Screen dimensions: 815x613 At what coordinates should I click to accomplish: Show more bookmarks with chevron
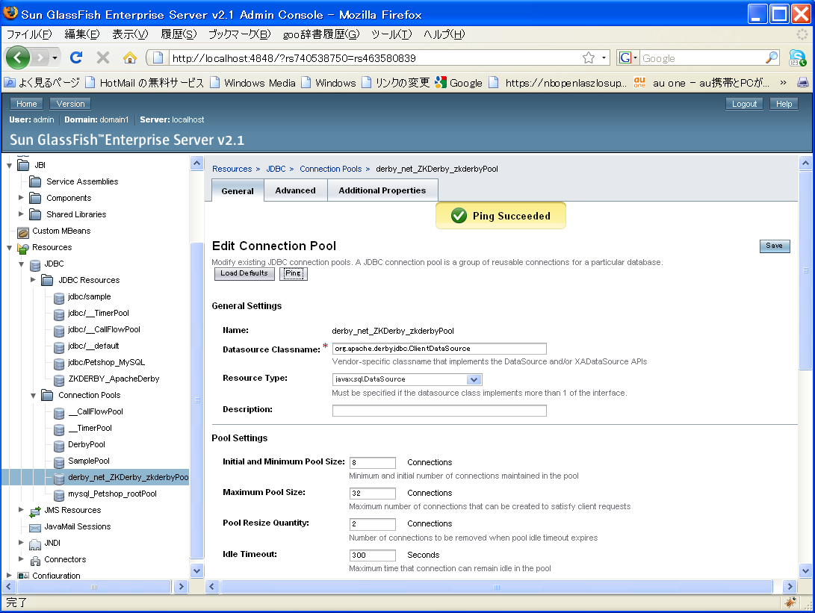point(784,83)
